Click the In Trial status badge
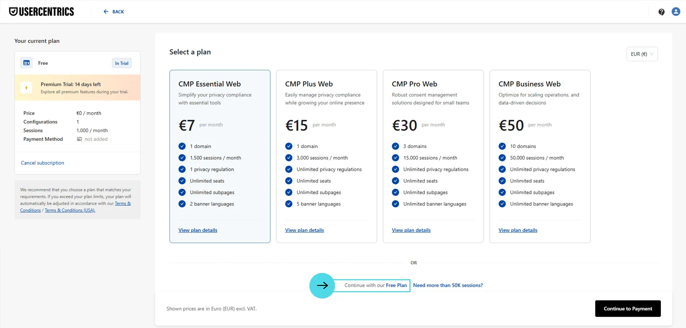 click(122, 63)
